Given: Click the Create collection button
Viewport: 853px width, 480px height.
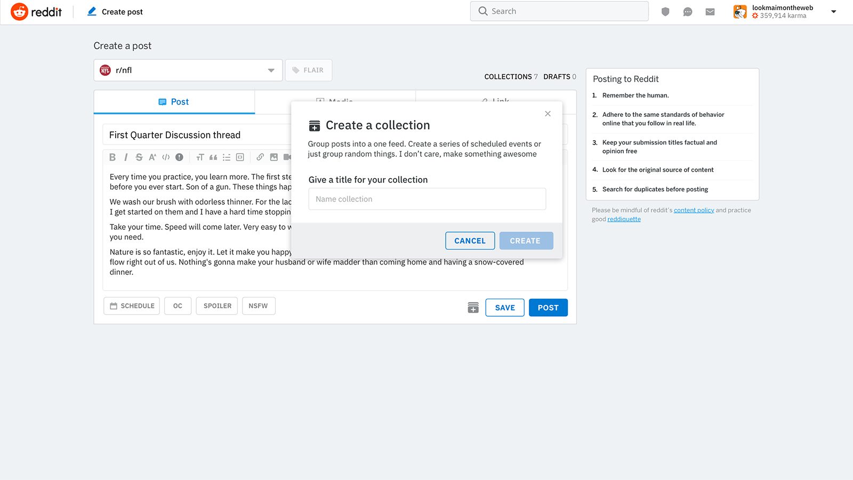Looking at the screenshot, I should (x=526, y=241).
